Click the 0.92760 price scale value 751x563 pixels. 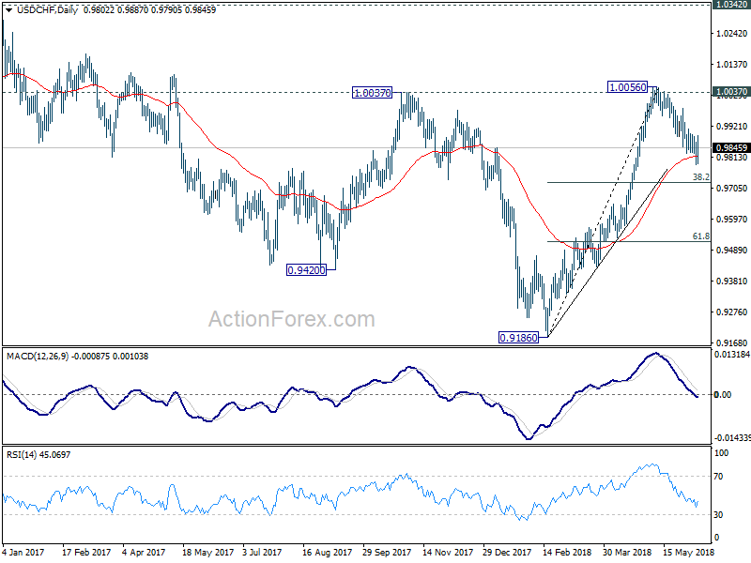click(x=731, y=312)
